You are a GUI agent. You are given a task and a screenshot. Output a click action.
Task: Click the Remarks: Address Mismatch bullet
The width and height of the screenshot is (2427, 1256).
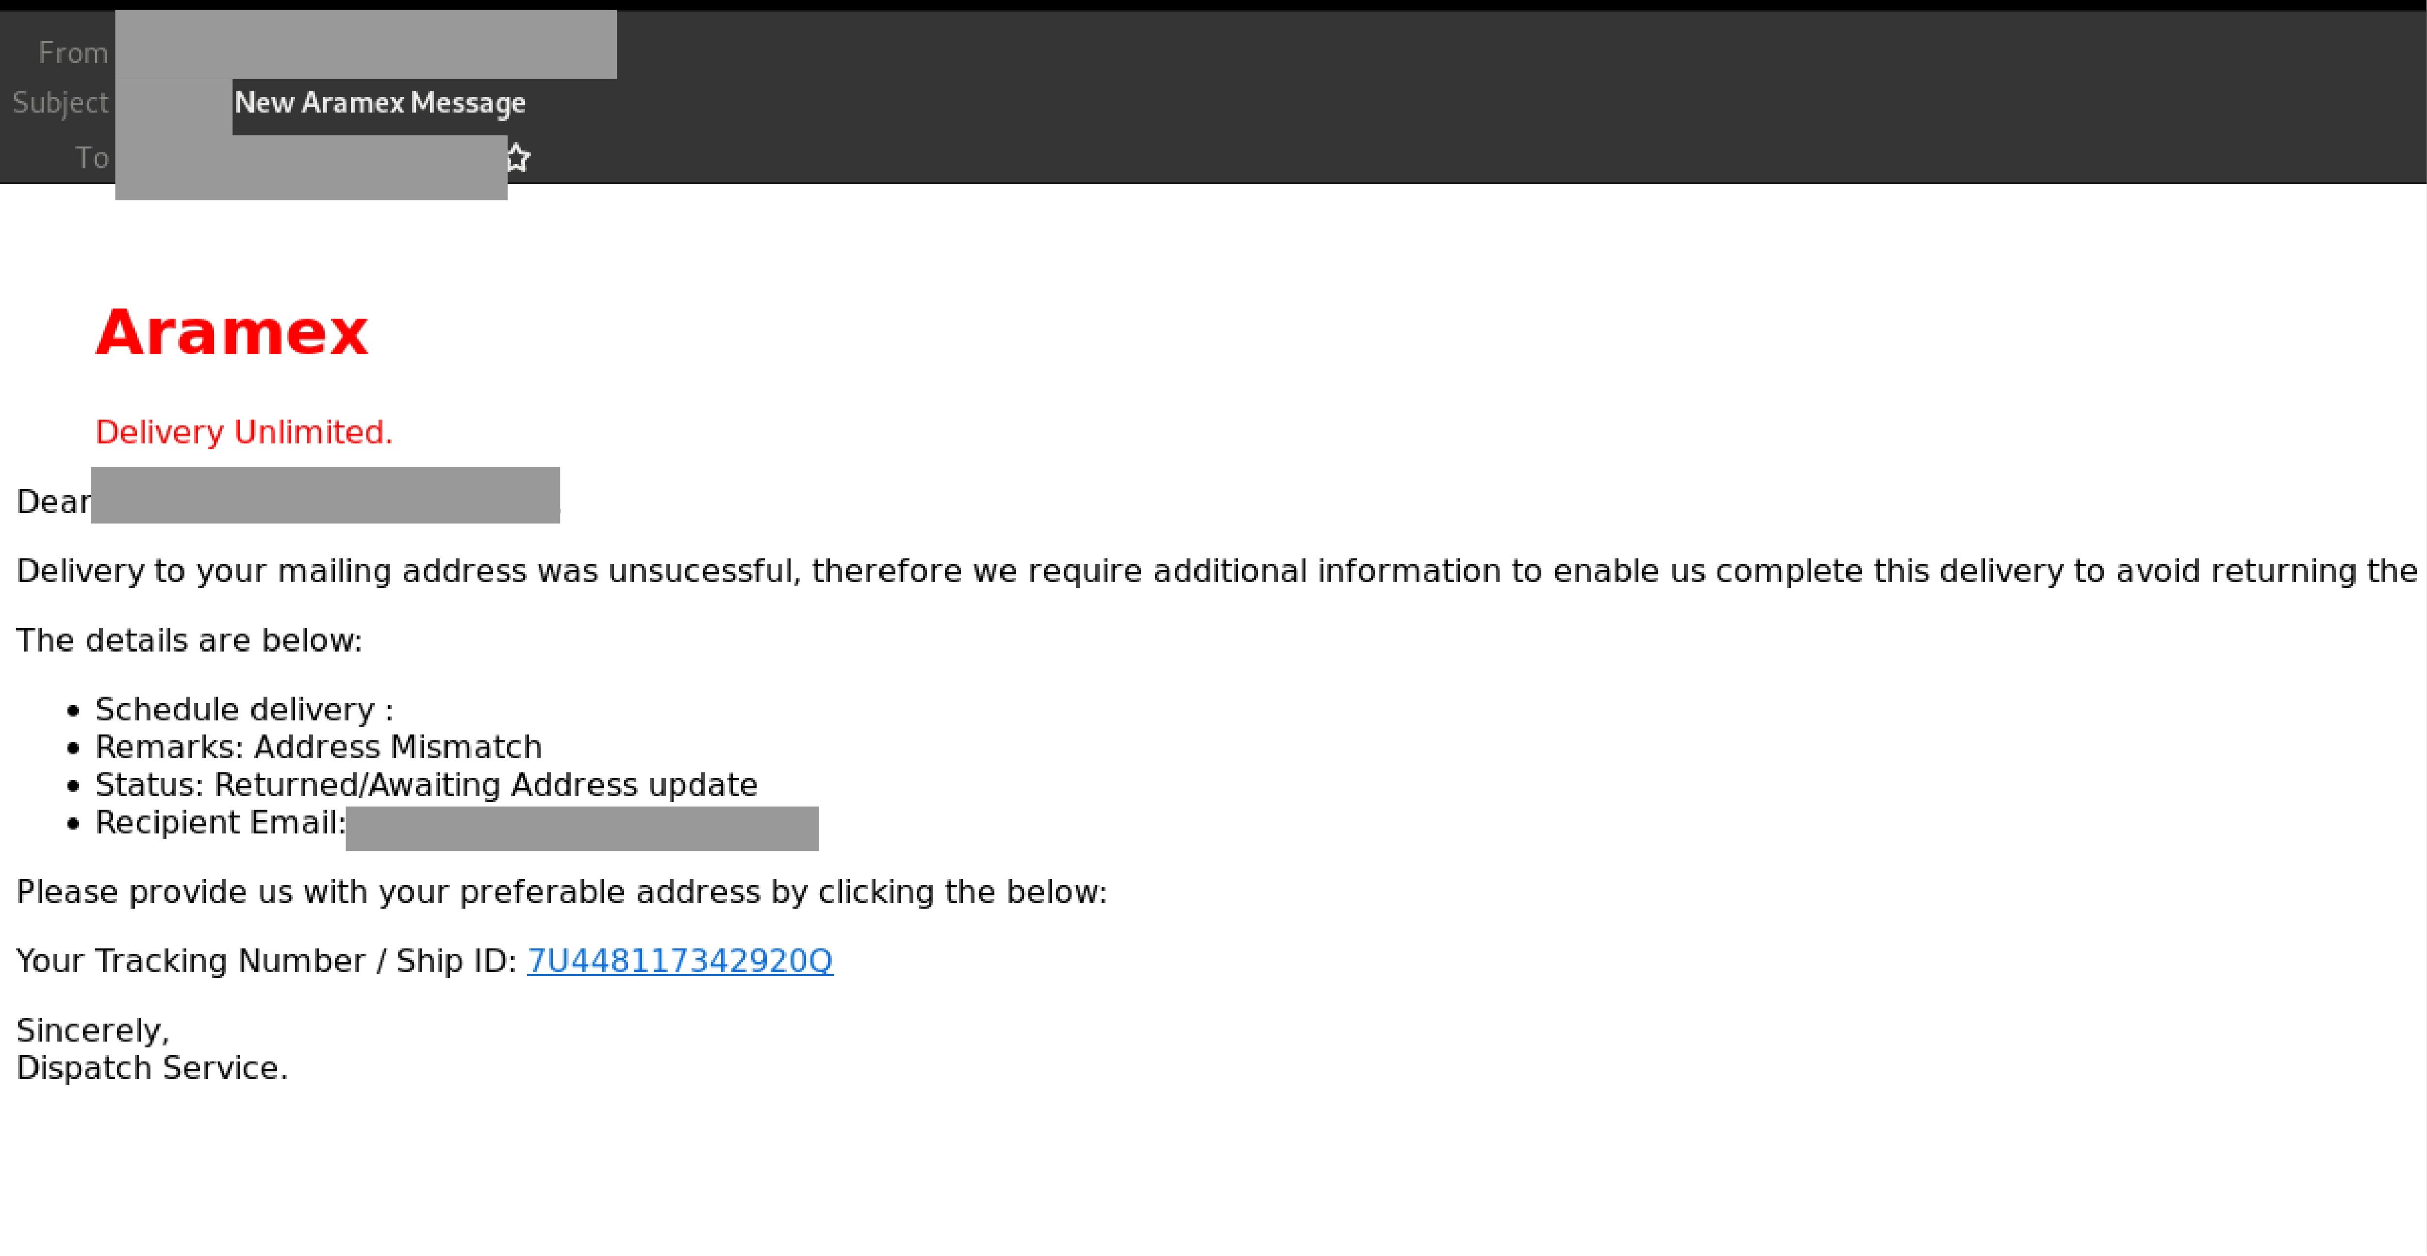click(318, 747)
